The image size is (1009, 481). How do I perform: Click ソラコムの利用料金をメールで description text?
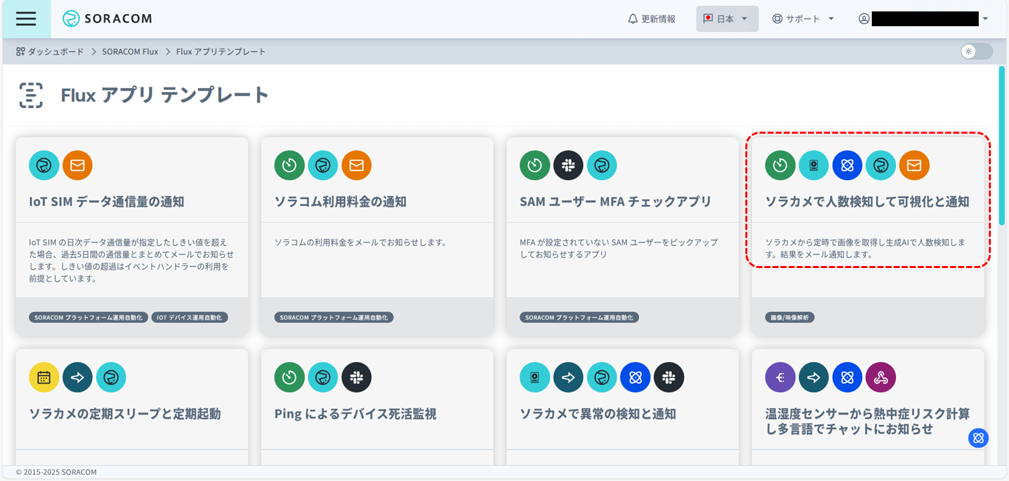361,243
